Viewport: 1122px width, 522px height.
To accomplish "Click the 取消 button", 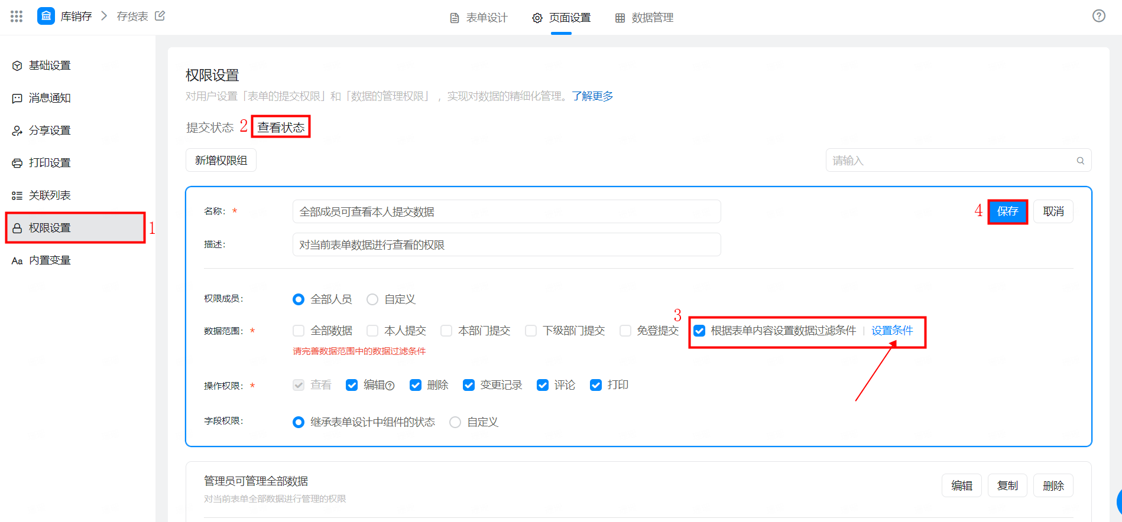I will click(x=1053, y=211).
